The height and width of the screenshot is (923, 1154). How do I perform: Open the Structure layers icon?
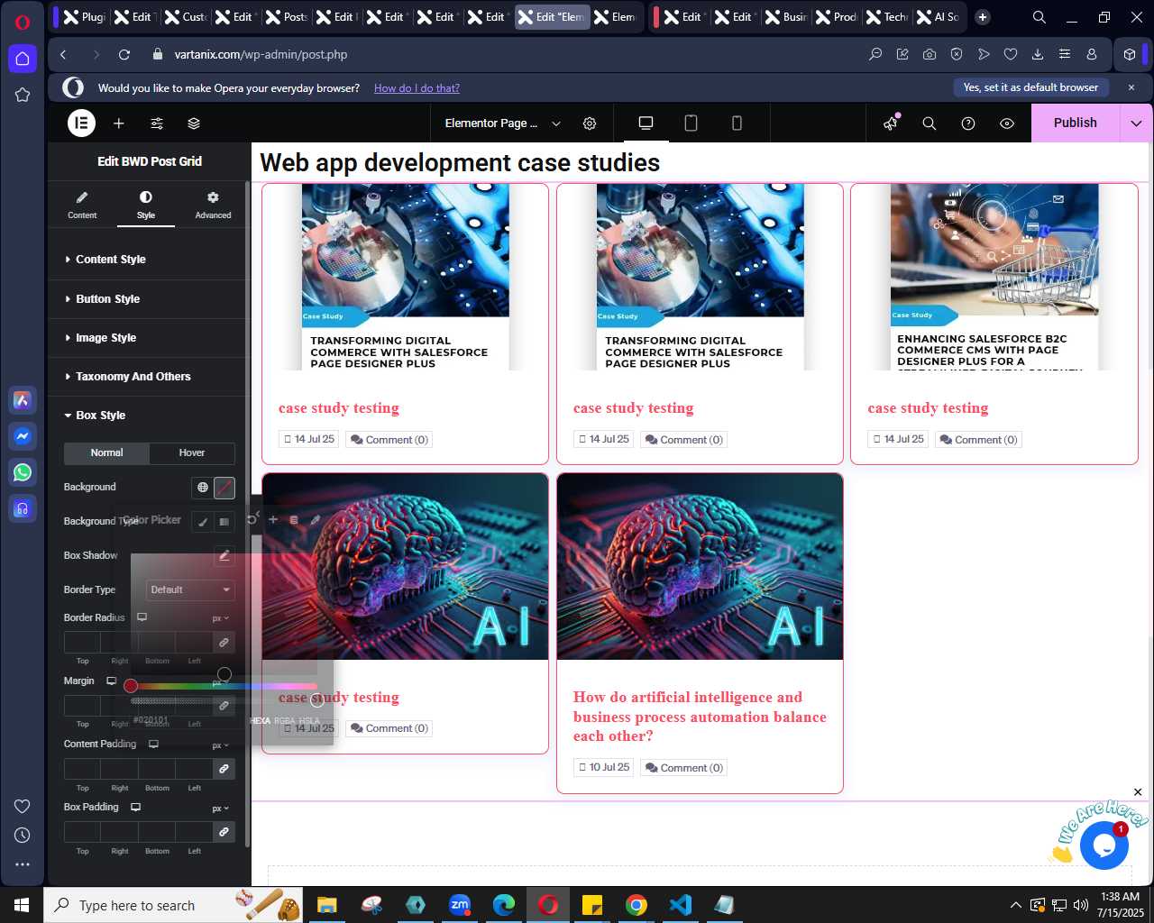pyautogui.click(x=194, y=123)
